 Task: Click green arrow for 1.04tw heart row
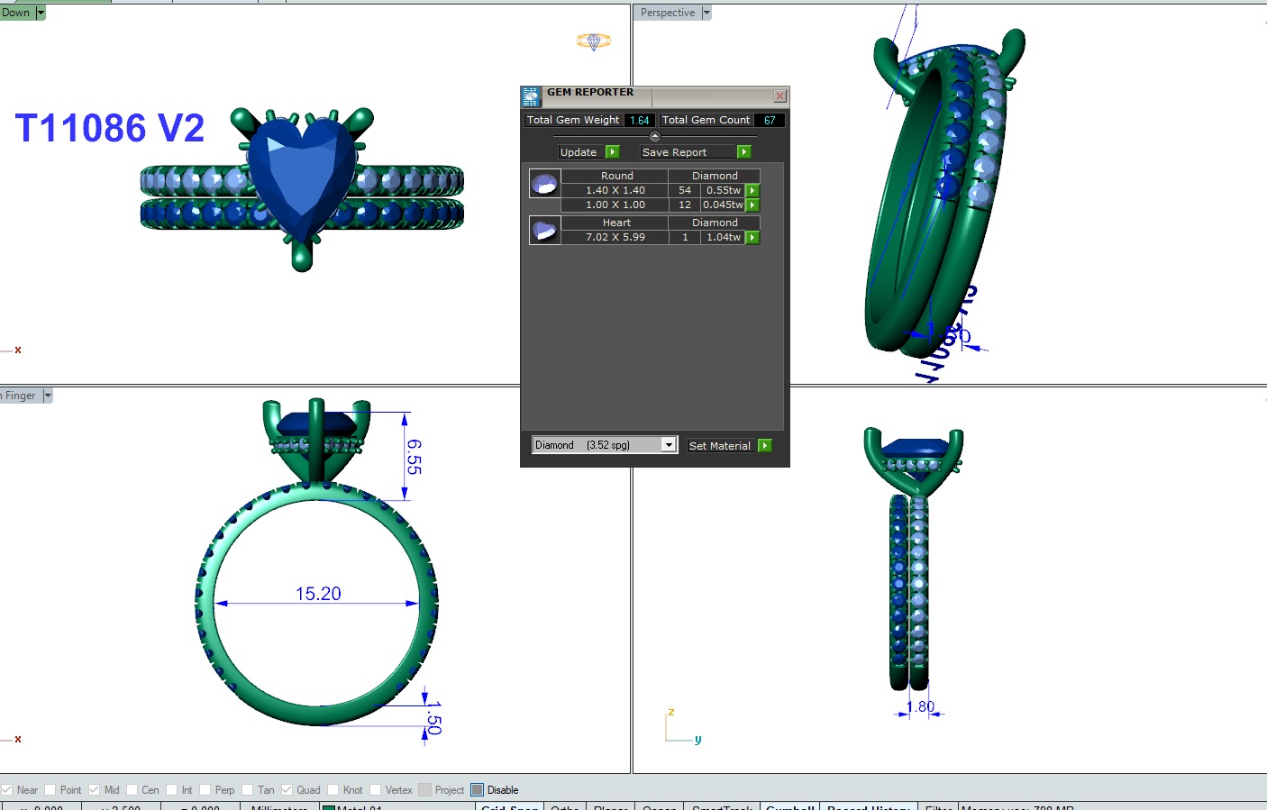coord(752,238)
